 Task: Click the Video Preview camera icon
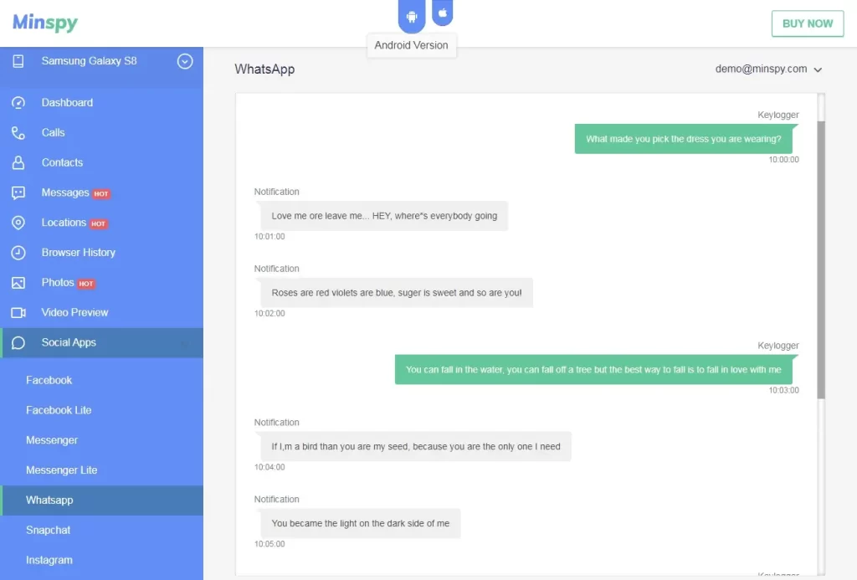18,313
